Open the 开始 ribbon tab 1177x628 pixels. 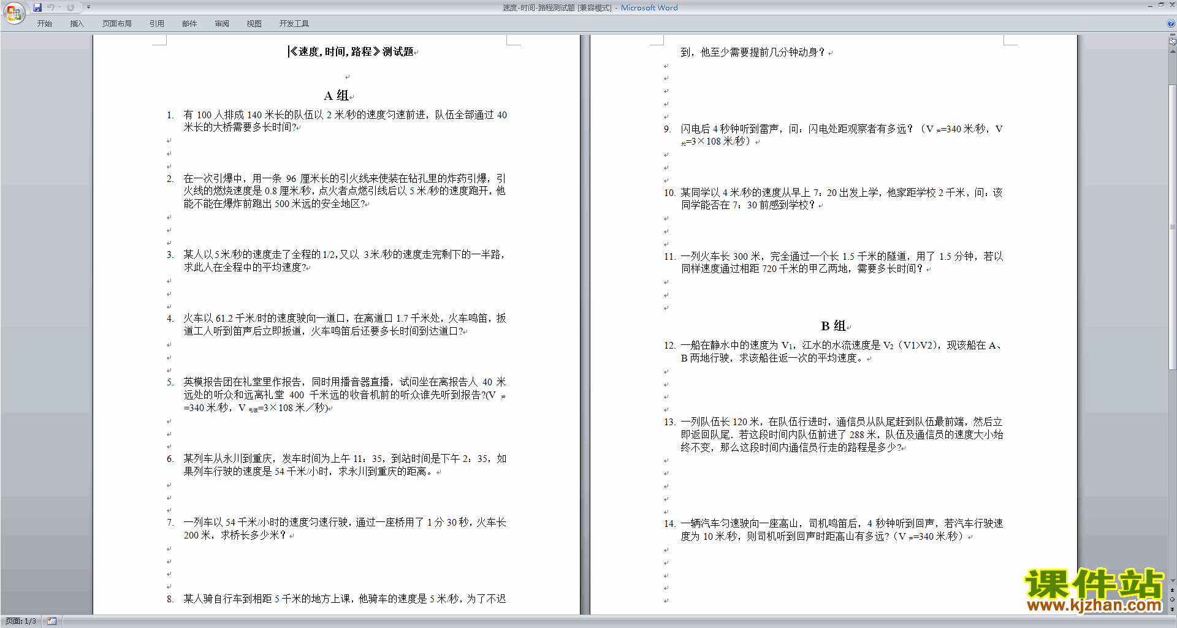point(44,23)
